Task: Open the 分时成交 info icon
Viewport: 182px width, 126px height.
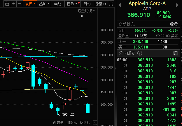Action: (x=140, y=53)
